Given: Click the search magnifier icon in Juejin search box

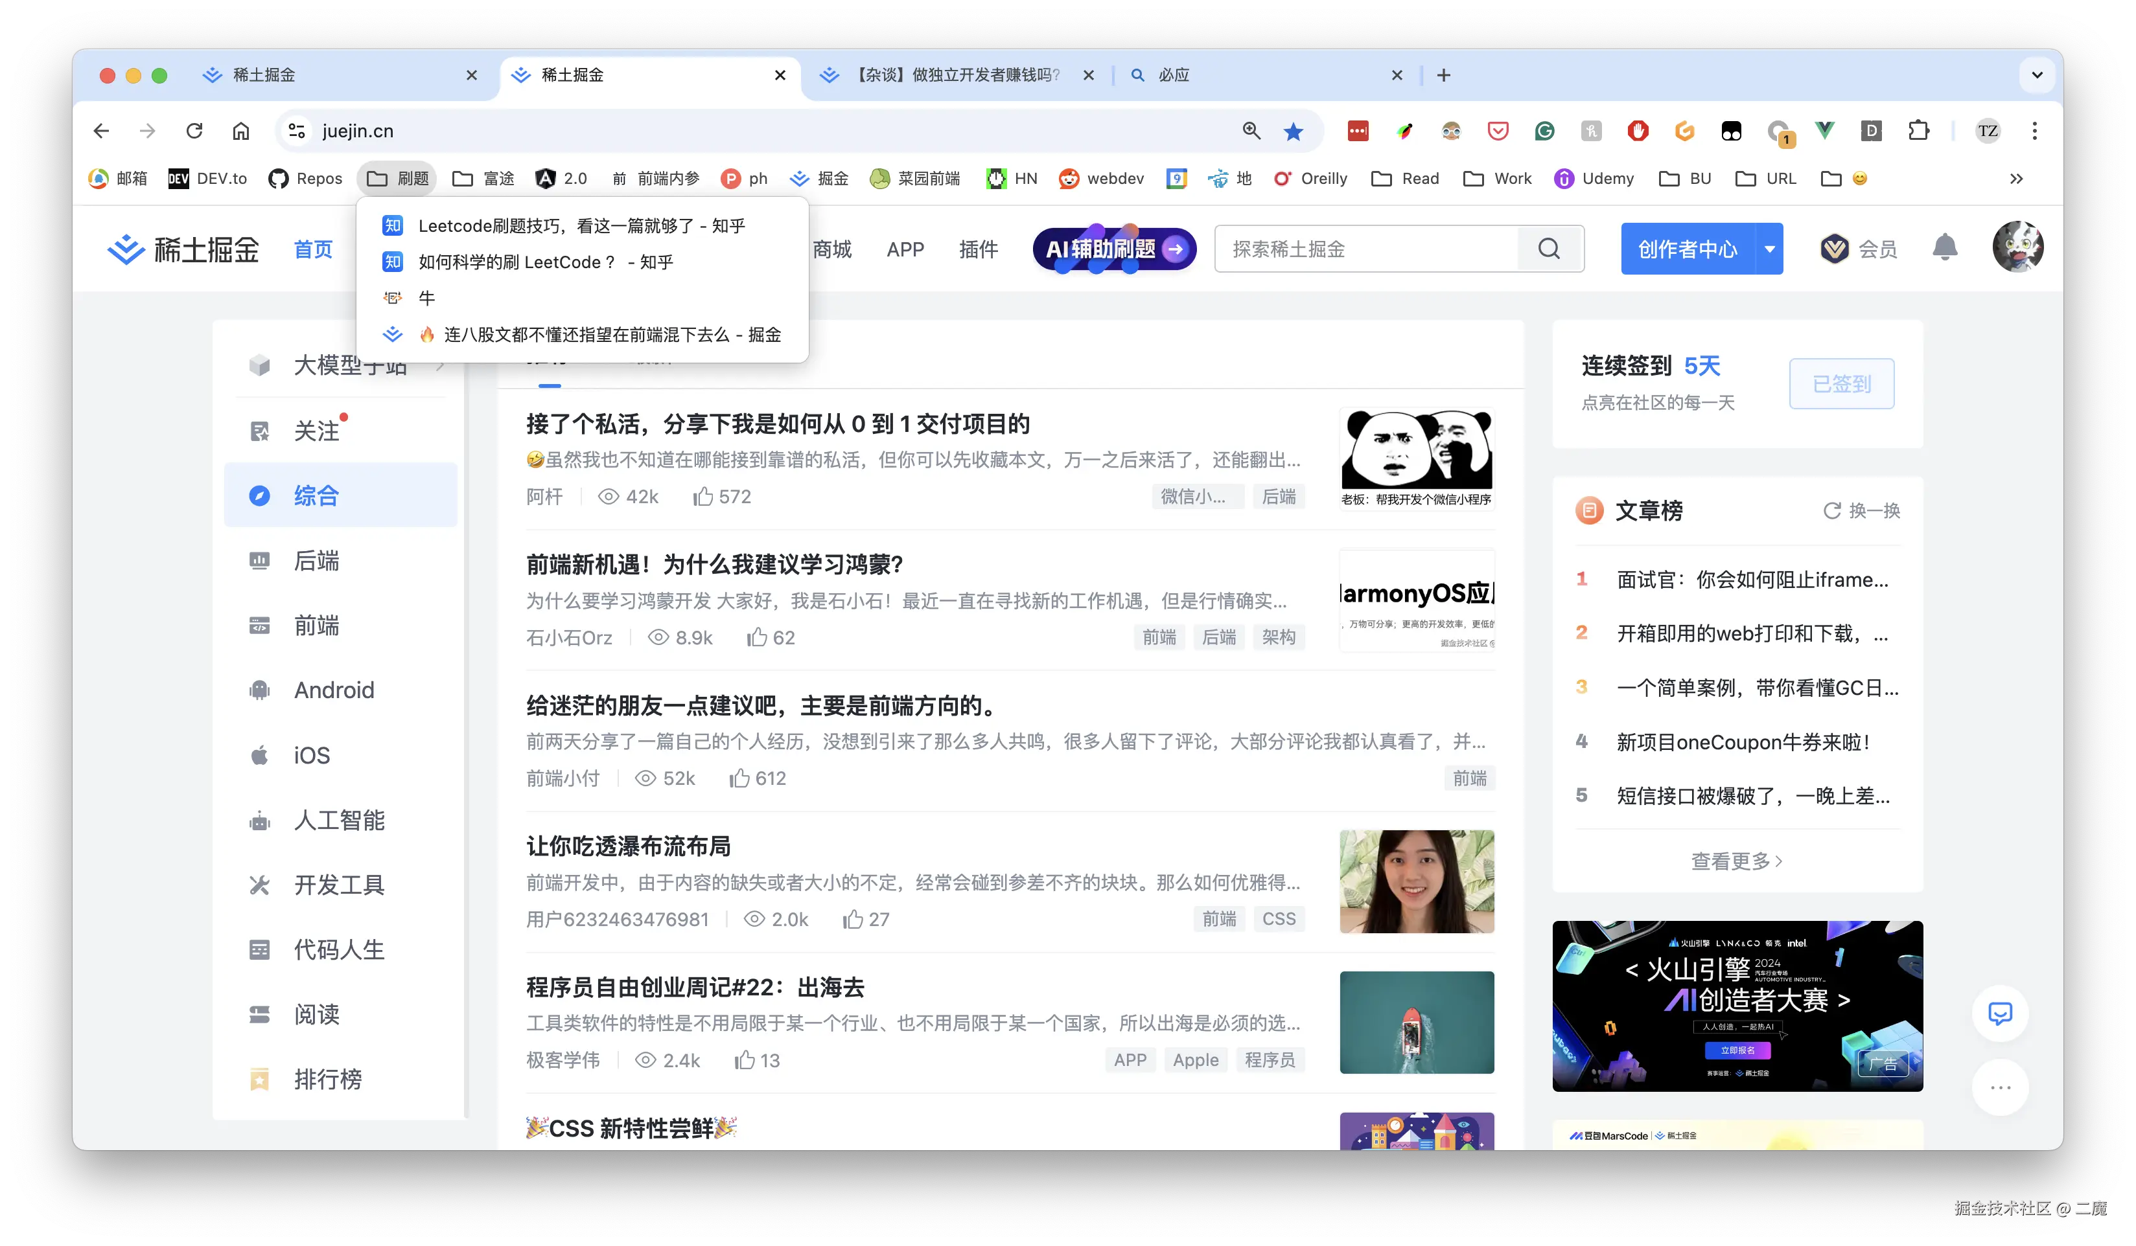Looking at the screenshot, I should (1549, 249).
